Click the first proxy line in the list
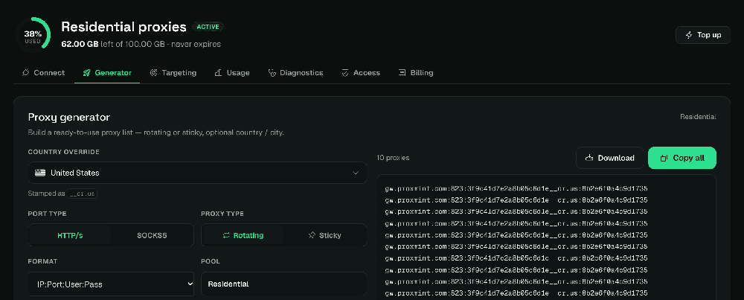 516,188
